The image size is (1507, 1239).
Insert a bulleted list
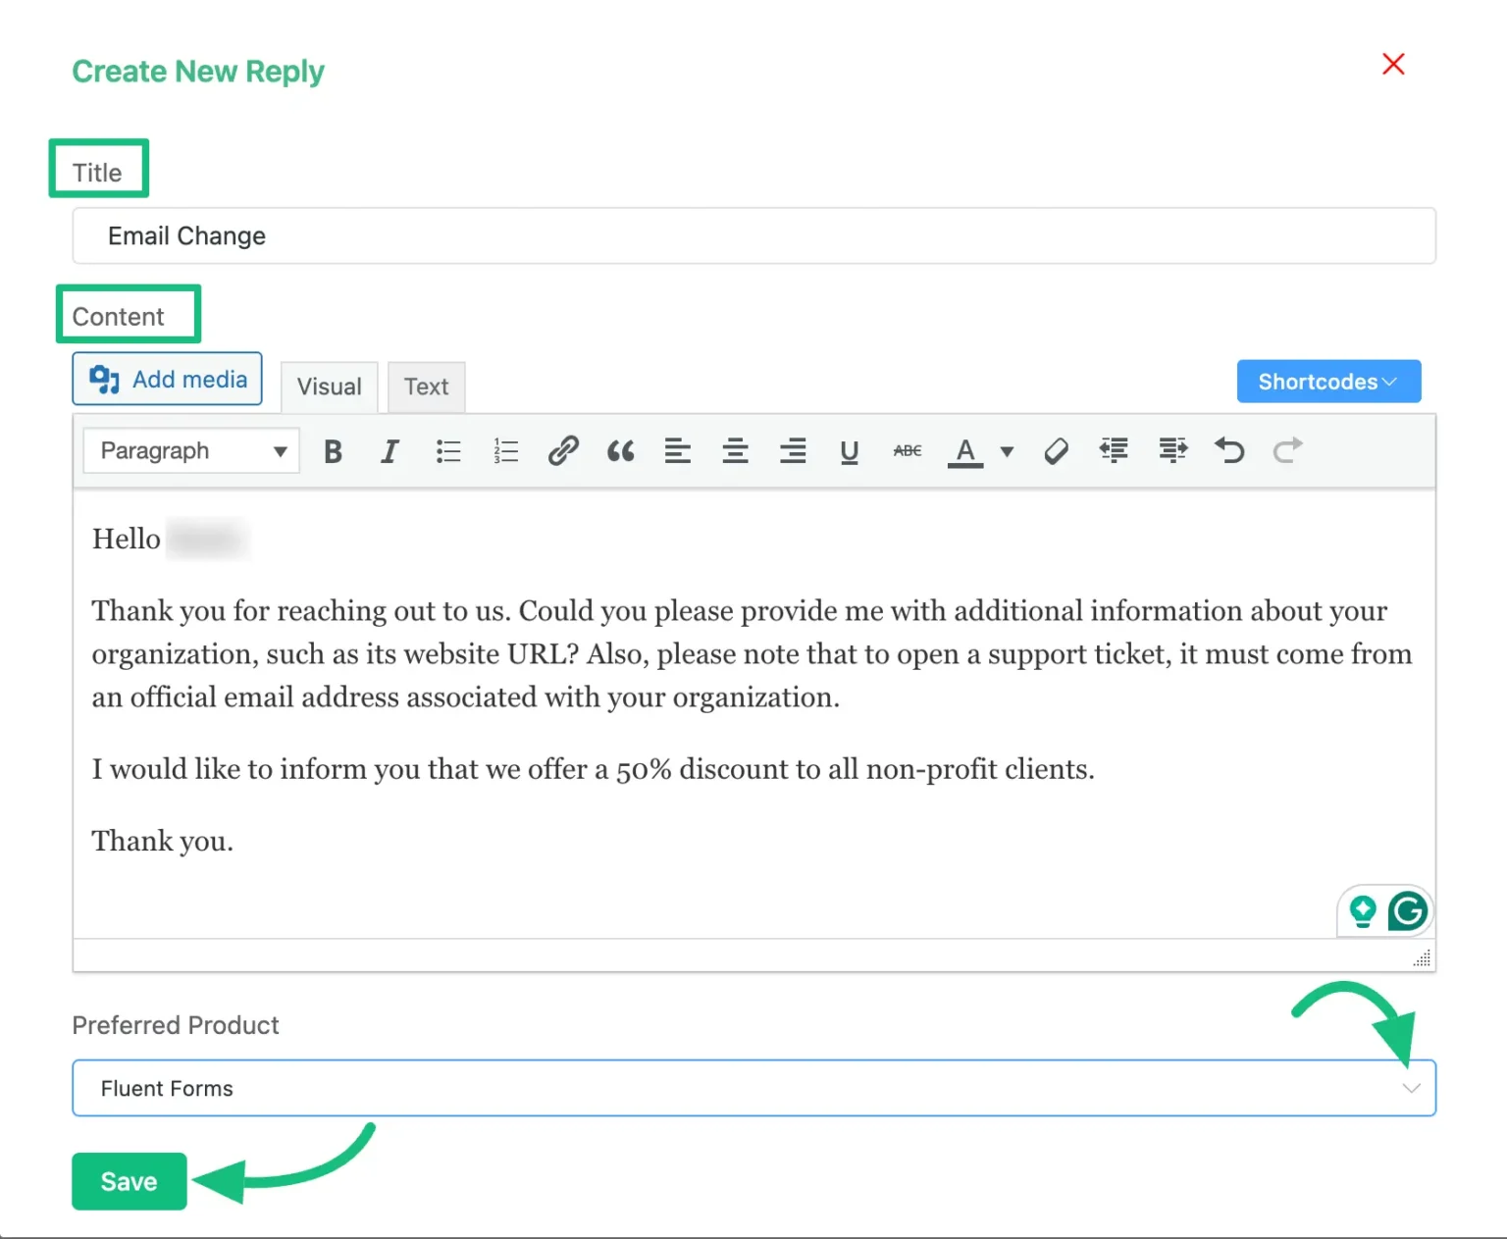[x=447, y=451]
